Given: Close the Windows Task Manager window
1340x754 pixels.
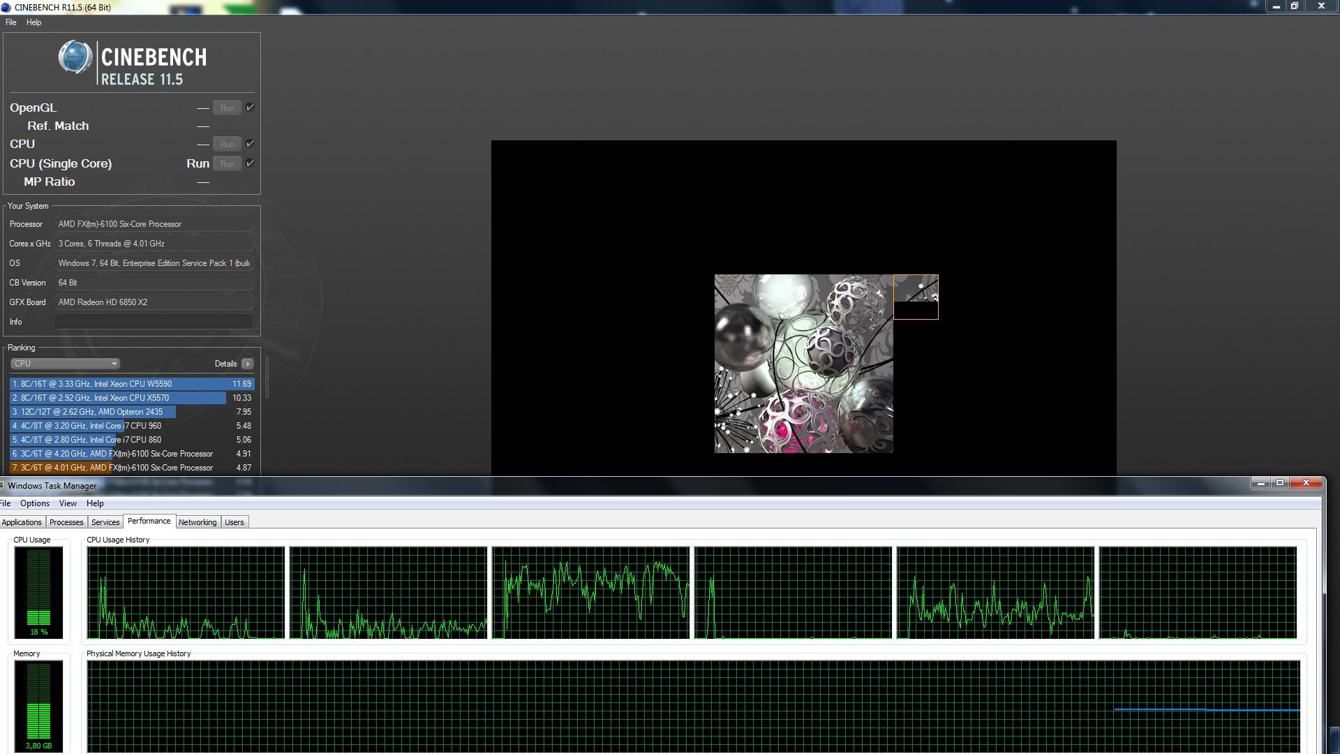Looking at the screenshot, I should 1306,482.
